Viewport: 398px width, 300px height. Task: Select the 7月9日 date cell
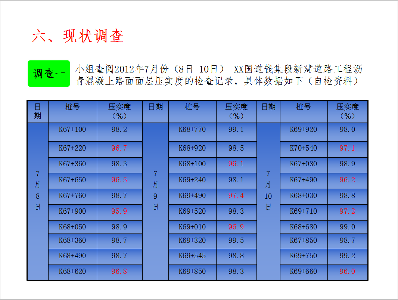point(155,202)
